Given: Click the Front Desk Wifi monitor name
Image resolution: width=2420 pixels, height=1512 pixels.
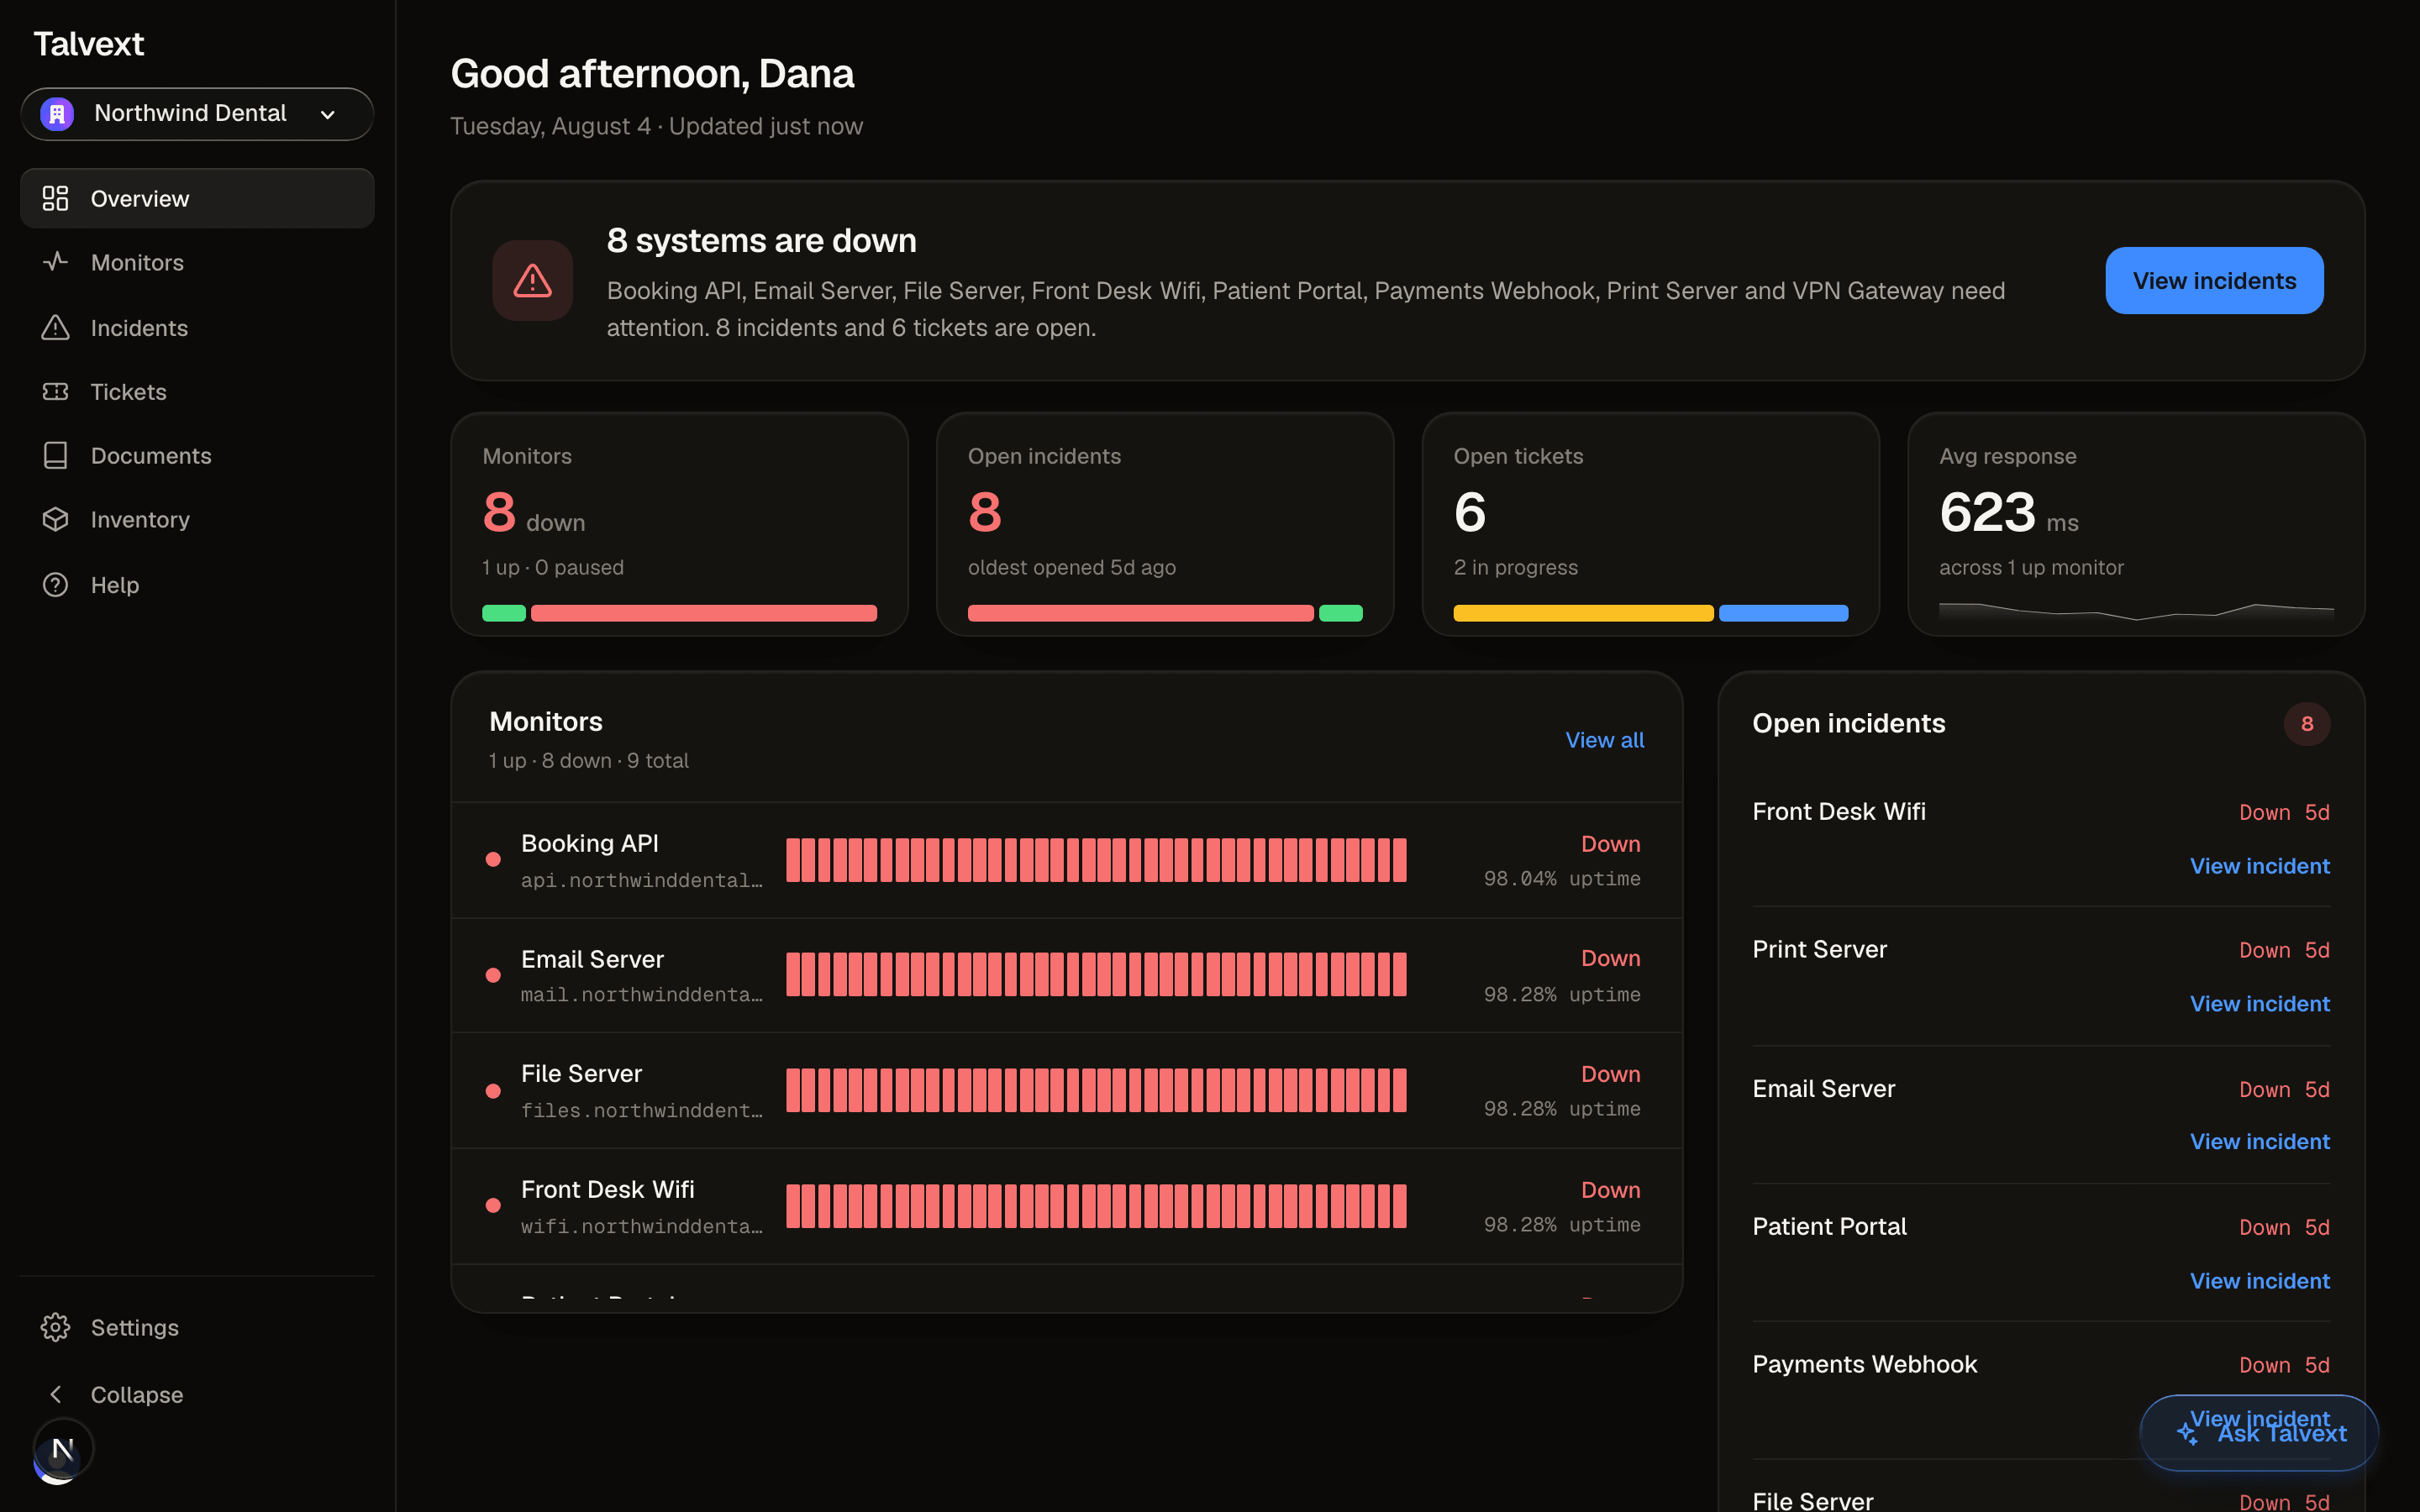Looking at the screenshot, I should [607, 1189].
